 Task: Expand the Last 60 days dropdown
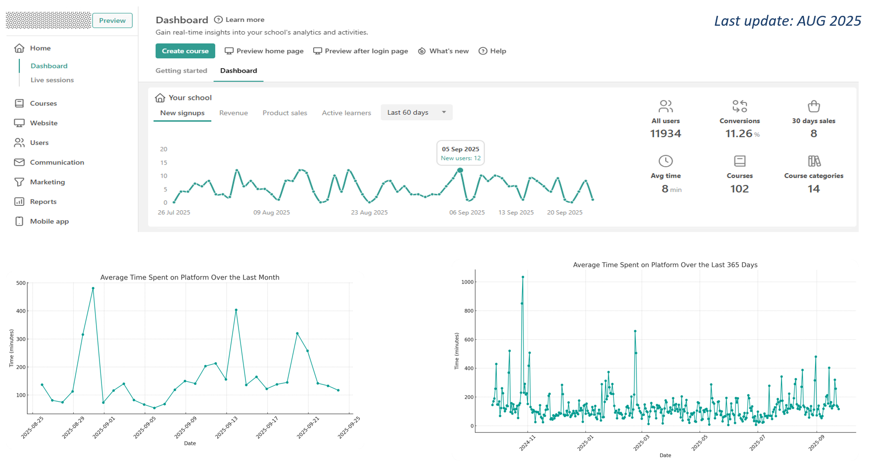pos(416,112)
